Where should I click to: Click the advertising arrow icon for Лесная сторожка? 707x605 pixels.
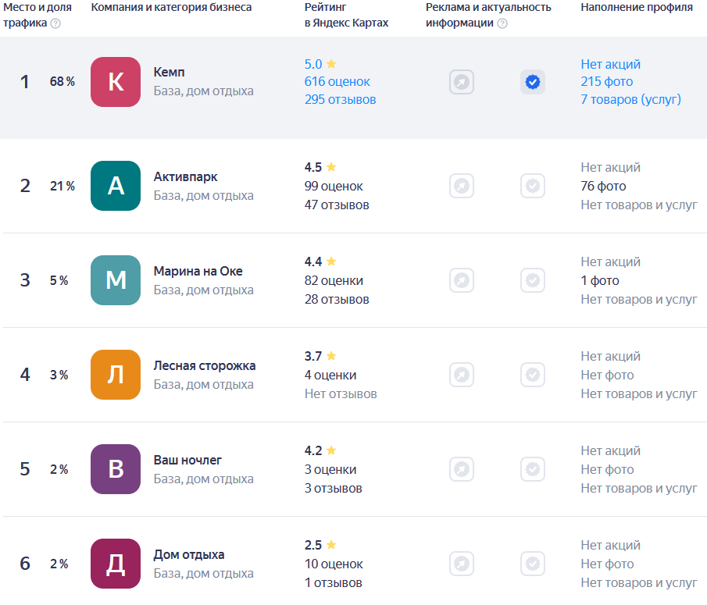click(461, 375)
